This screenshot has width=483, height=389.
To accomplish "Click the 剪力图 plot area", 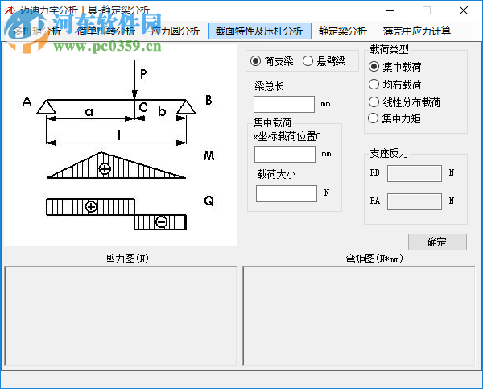I will (121, 316).
